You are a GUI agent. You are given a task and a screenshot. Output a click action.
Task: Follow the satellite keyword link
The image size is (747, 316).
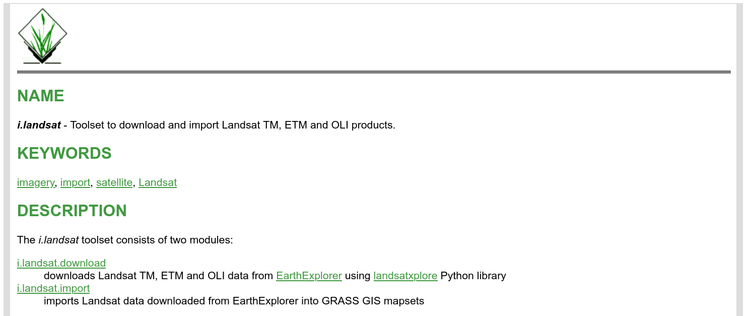coord(114,182)
